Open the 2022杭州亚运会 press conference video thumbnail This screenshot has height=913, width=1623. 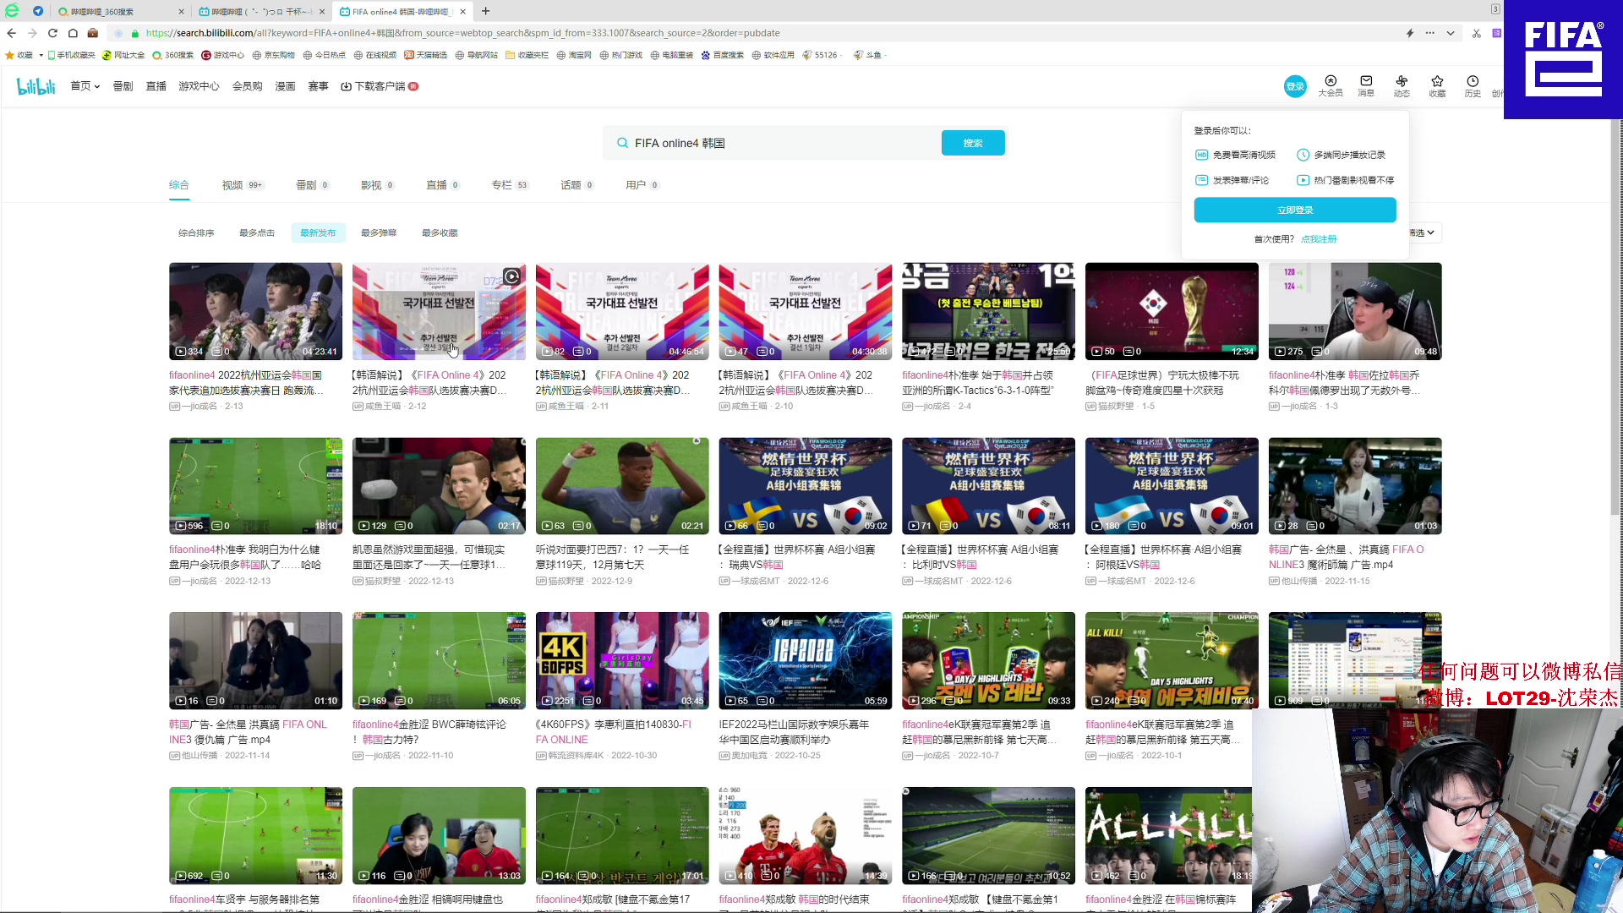(255, 310)
